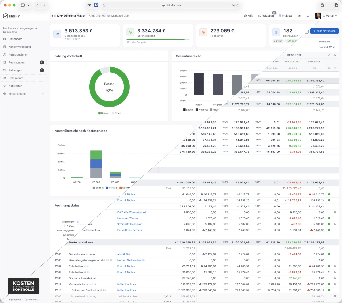Open a new Safari tab

pos(329,5)
